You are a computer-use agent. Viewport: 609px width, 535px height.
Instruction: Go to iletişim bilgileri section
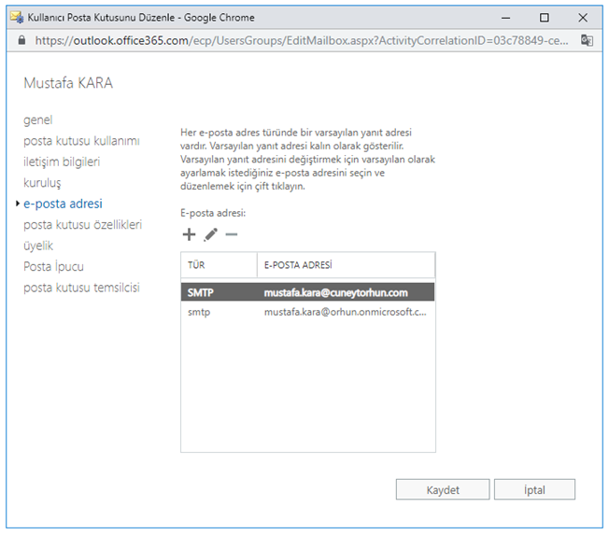pyautogui.click(x=62, y=162)
